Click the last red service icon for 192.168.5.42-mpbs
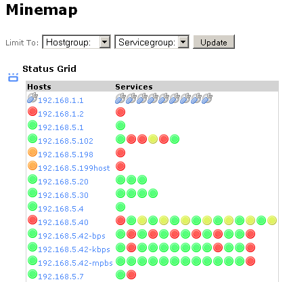Screen dimensions: 291x282 [x=250, y=261]
